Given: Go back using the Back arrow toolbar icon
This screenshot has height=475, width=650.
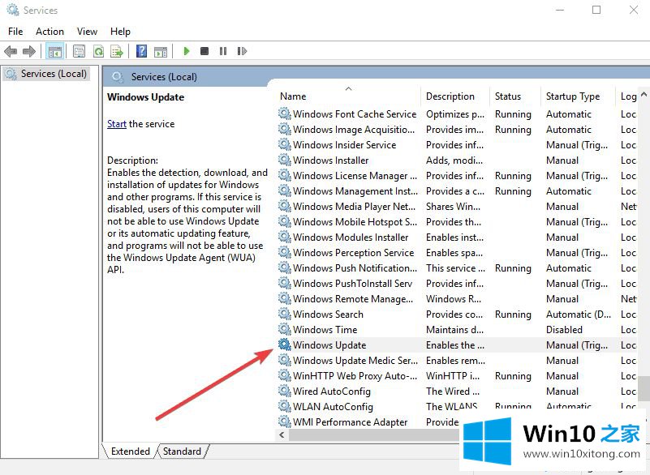Looking at the screenshot, I should [11, 51].
